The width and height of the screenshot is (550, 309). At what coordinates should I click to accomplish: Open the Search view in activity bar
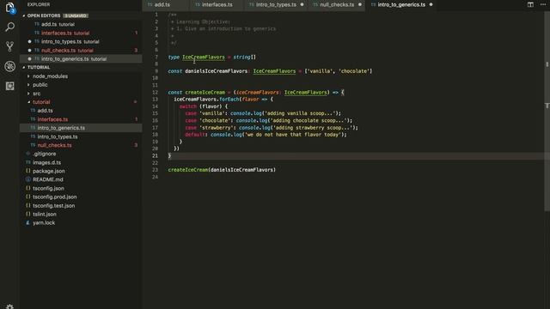point(9,27)
